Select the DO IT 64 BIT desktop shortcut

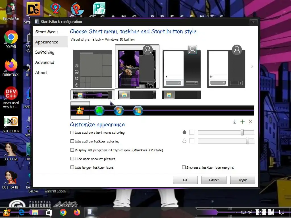point(11,180)
